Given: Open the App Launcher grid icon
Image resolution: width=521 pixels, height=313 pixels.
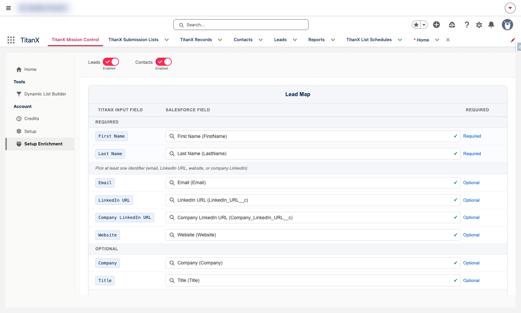Looking at the screenshot, I should [x=11, y=40].
